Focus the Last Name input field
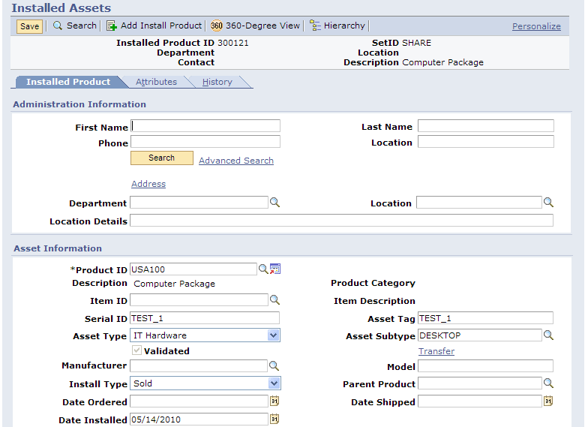The width and height of the screenshot is (588, 427). tap(486, 126)
